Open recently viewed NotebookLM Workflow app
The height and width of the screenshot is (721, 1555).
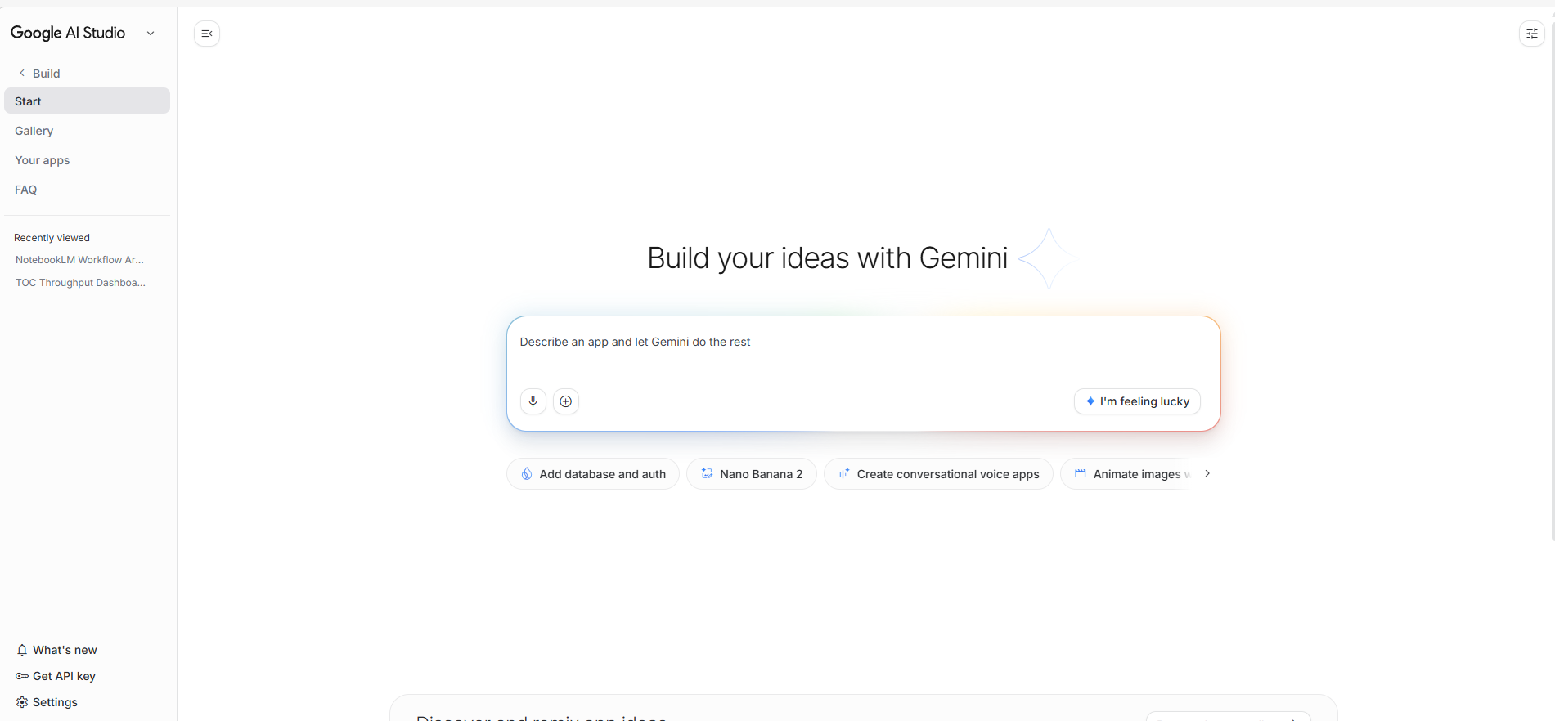pos(79,260)
